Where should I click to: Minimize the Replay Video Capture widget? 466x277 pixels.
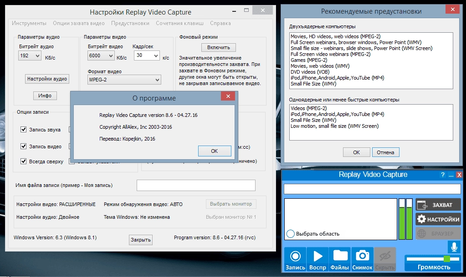coord(451,175)
